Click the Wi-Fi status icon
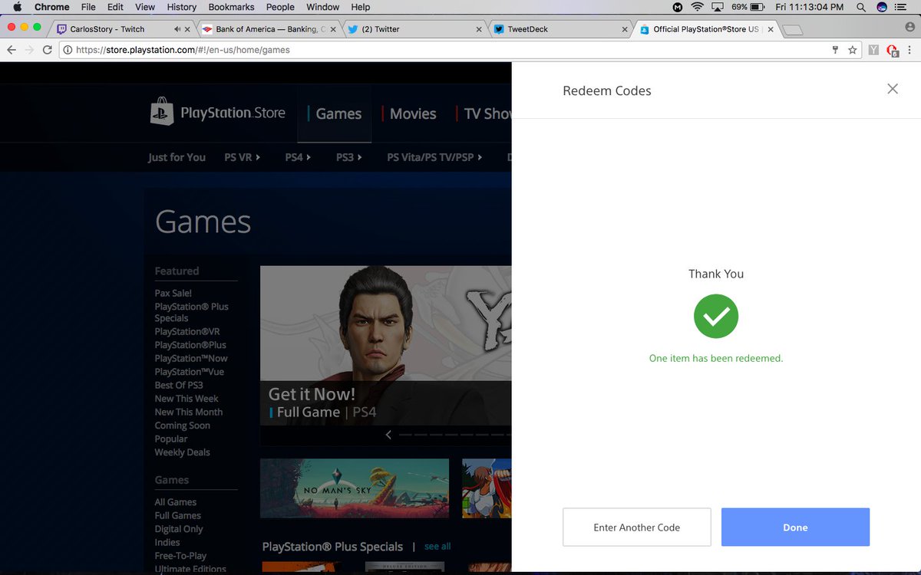Screen dimensions: 921x575 coord(697,7)
